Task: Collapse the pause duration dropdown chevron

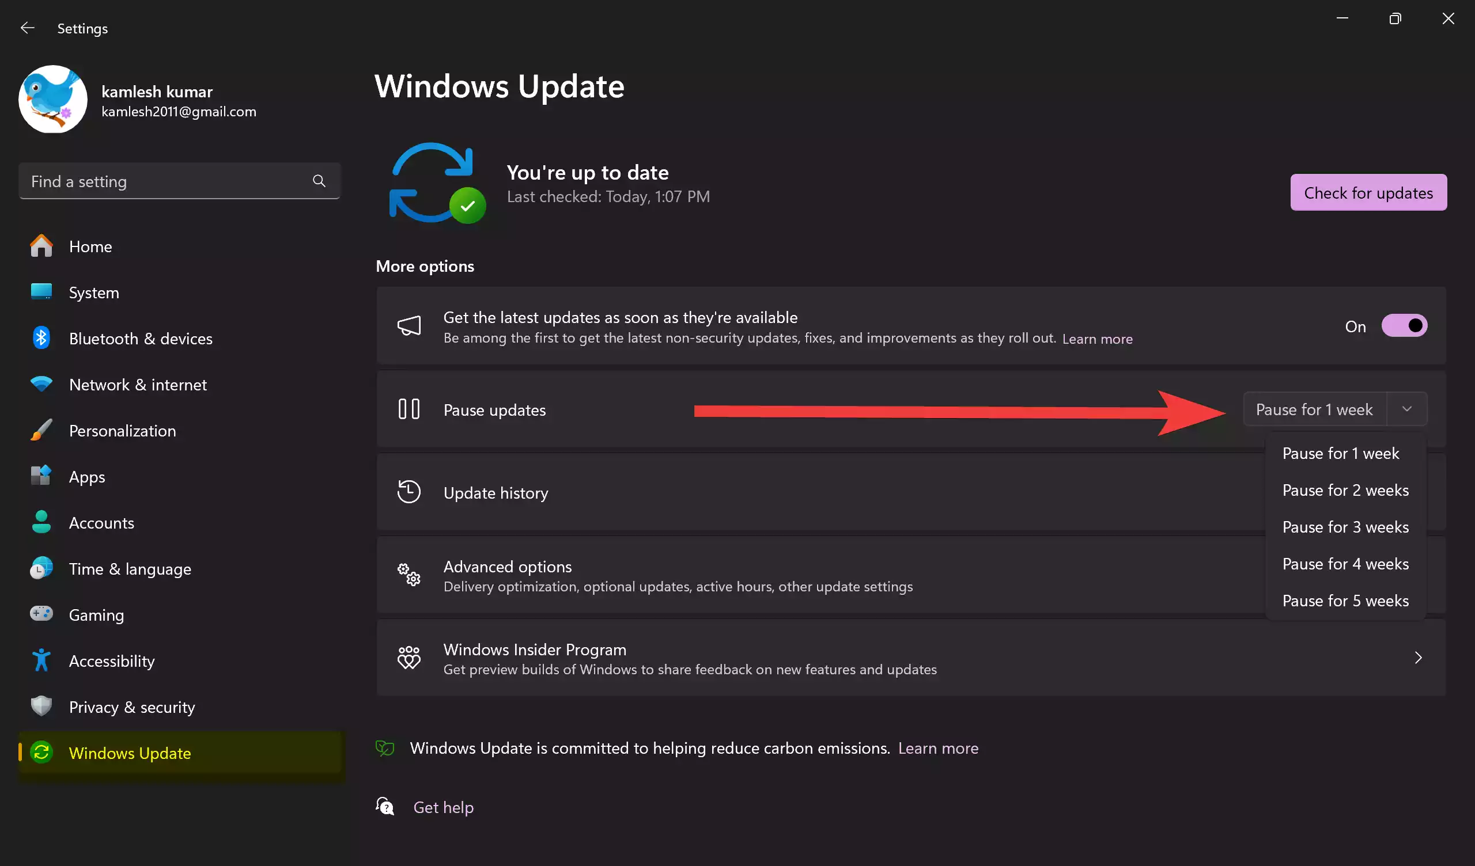Action: (x=1407, y=409)
